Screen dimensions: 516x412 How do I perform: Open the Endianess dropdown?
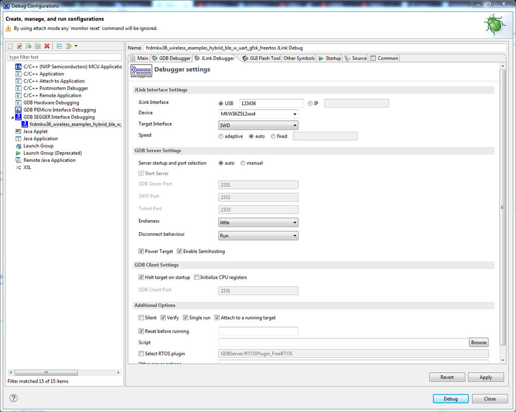click(258, 223)
